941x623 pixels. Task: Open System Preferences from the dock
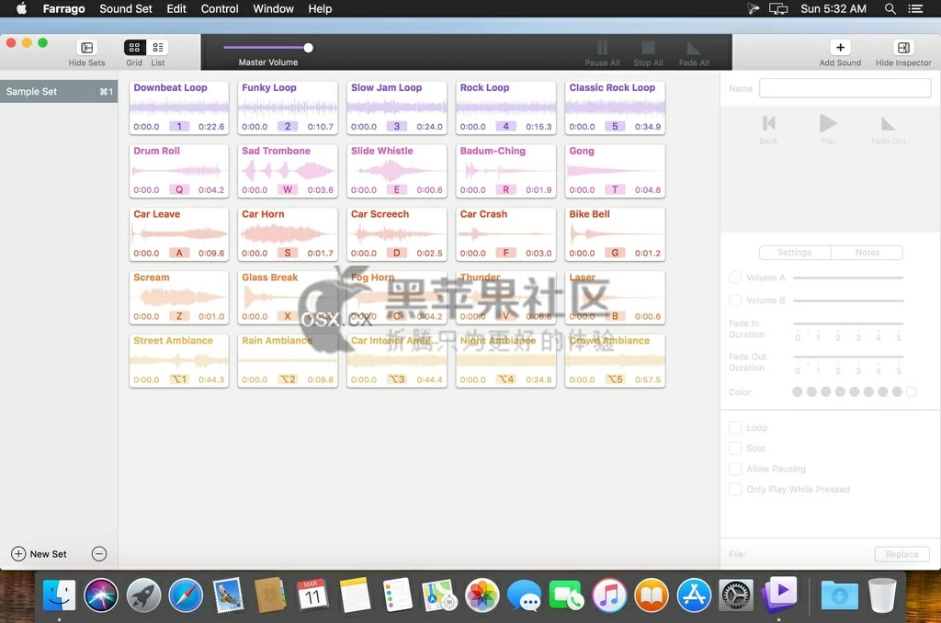(736, 595)
